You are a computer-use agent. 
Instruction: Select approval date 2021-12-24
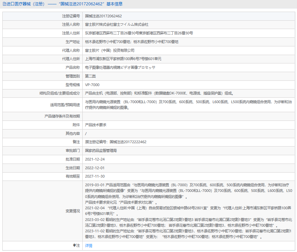pyautogui.click(x=95, y=159)
